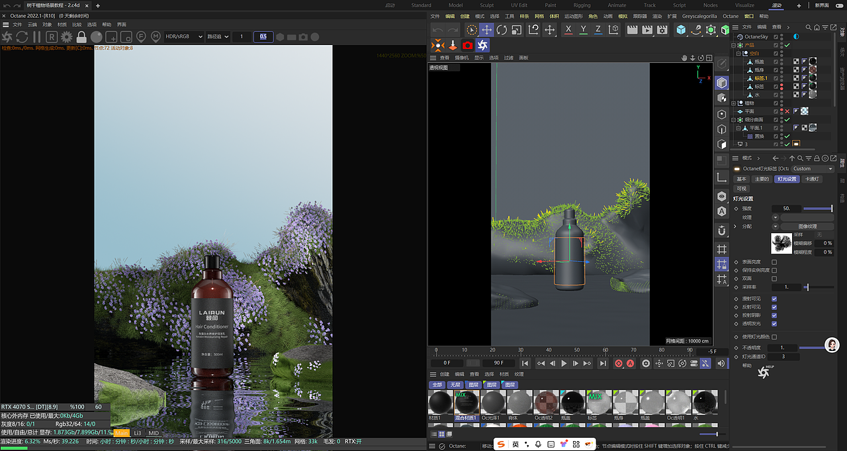847x451 pixels.
Task: Toggle 表面亮度 checkbox
Action: [774, 262]
